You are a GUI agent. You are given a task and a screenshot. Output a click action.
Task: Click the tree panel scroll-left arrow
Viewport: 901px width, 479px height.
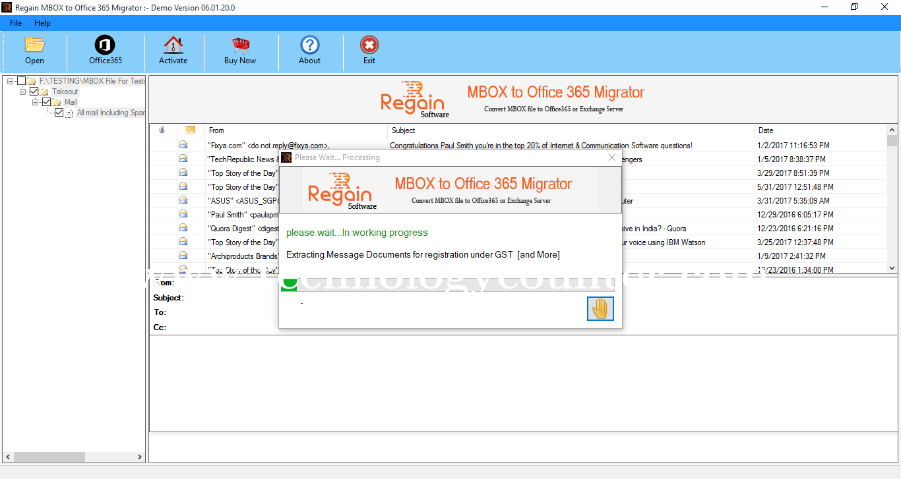(8, 457)
